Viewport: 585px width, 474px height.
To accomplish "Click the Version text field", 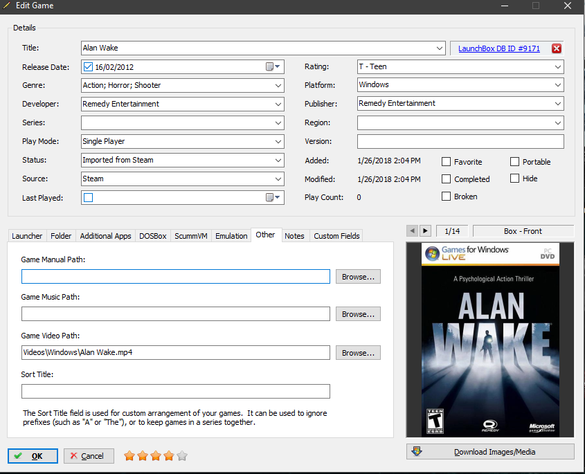I will [x=460, y=141].
